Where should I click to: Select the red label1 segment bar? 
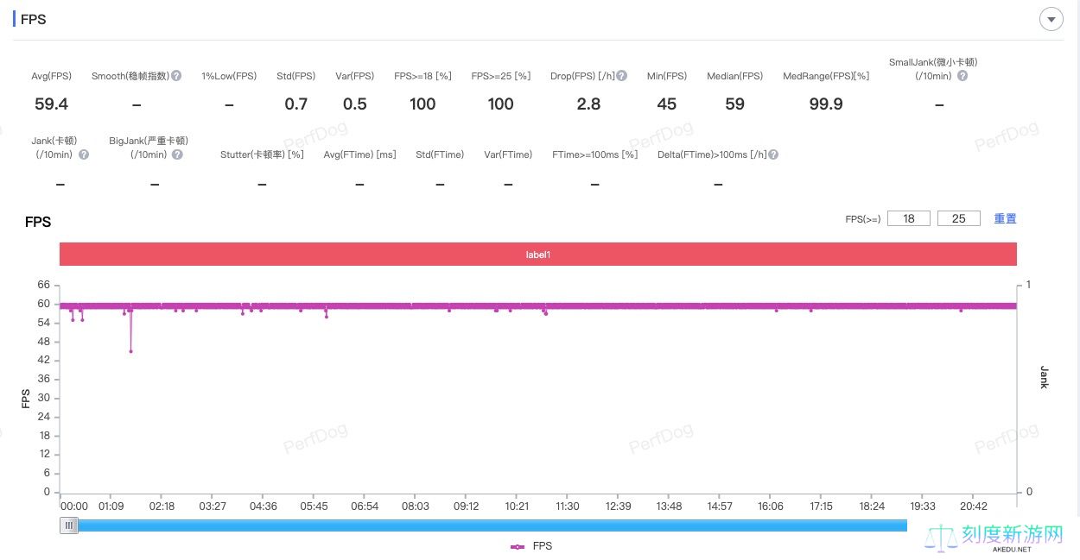click(x=537, y=255)
